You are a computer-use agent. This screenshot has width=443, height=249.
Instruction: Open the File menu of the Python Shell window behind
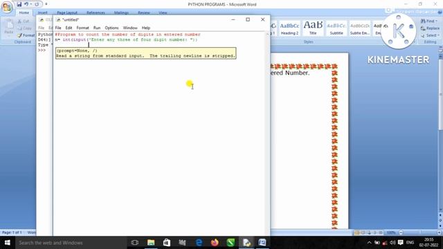pos(42,28)
